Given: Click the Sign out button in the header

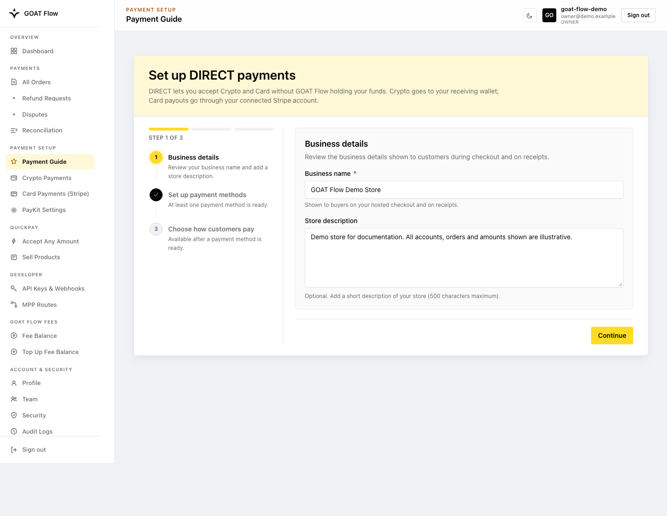Looking at the screenshot, I should pos(638,15).
